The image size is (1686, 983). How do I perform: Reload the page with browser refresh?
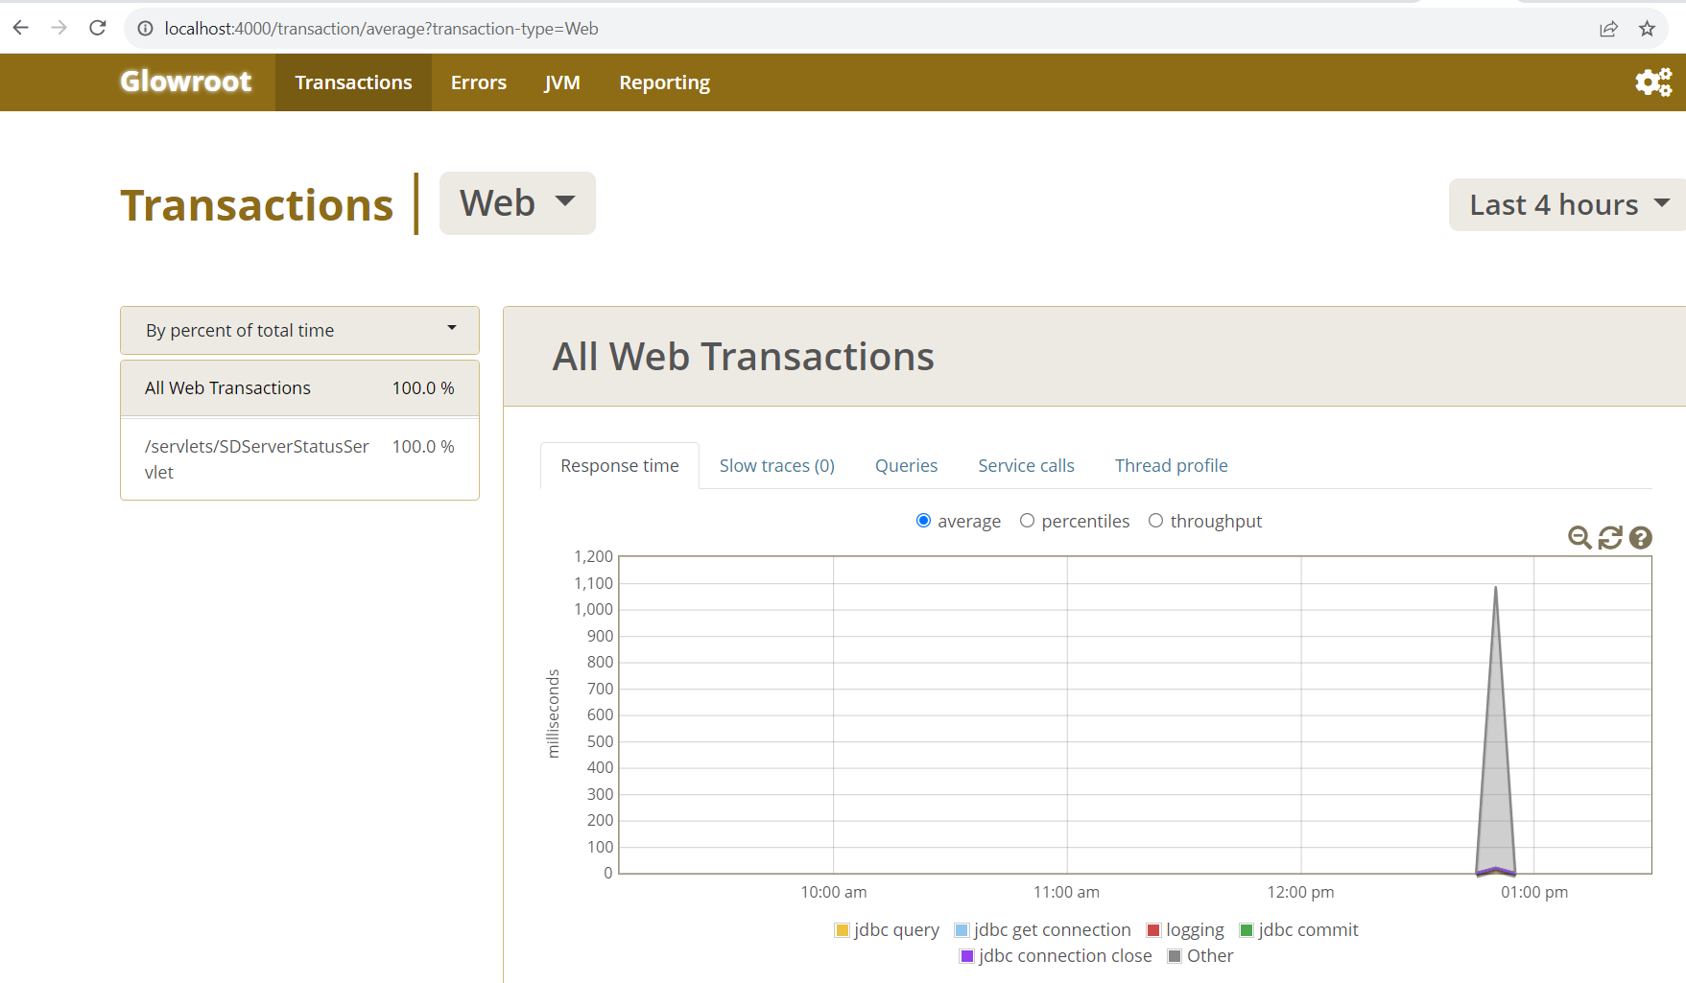[x=97, y=29]
